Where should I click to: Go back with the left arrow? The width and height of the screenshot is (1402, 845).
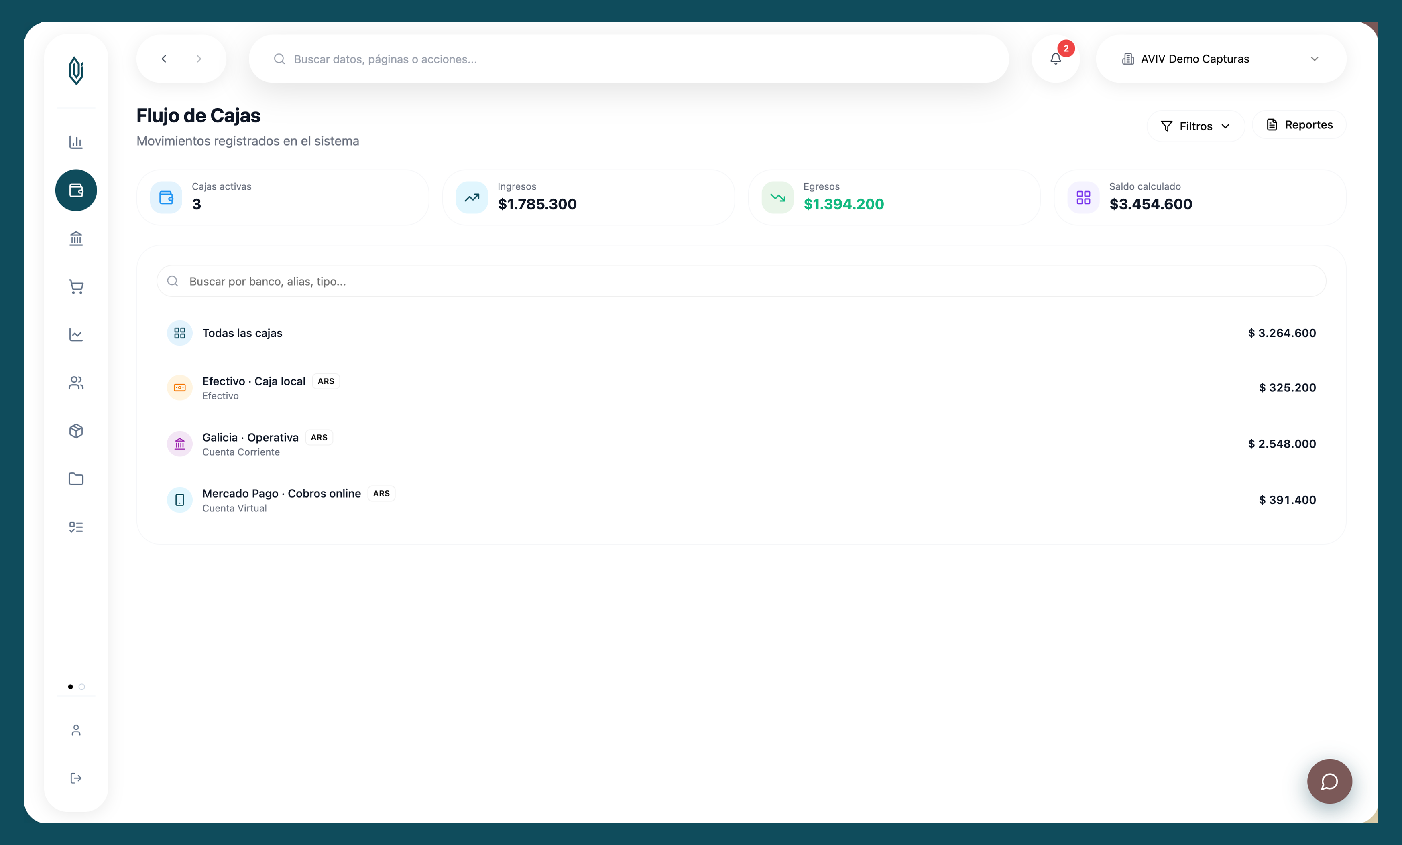164,59
